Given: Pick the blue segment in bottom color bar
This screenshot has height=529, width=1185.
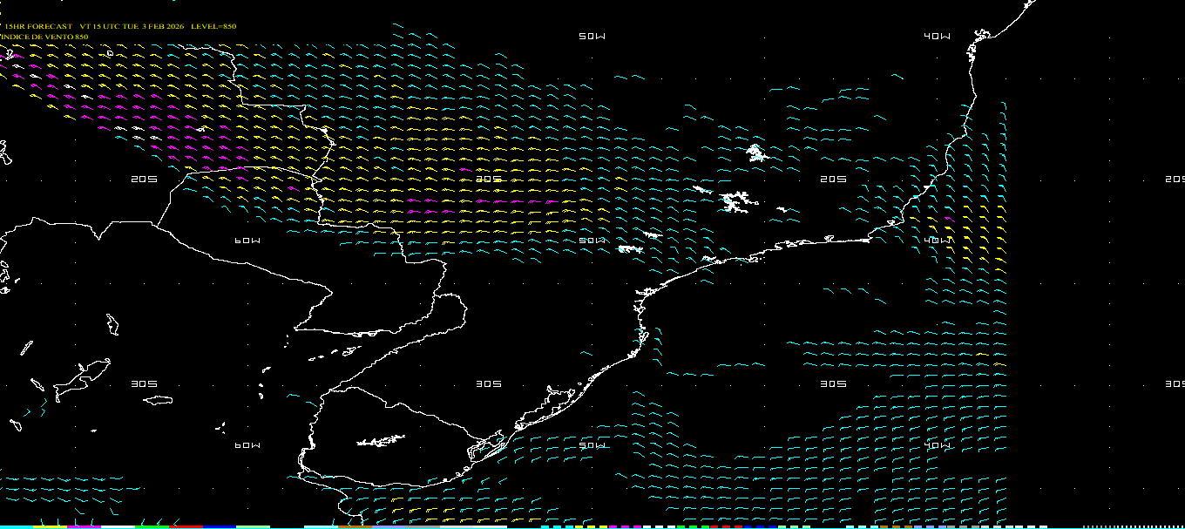Looking at the screenshot, I should click(220, 526).
